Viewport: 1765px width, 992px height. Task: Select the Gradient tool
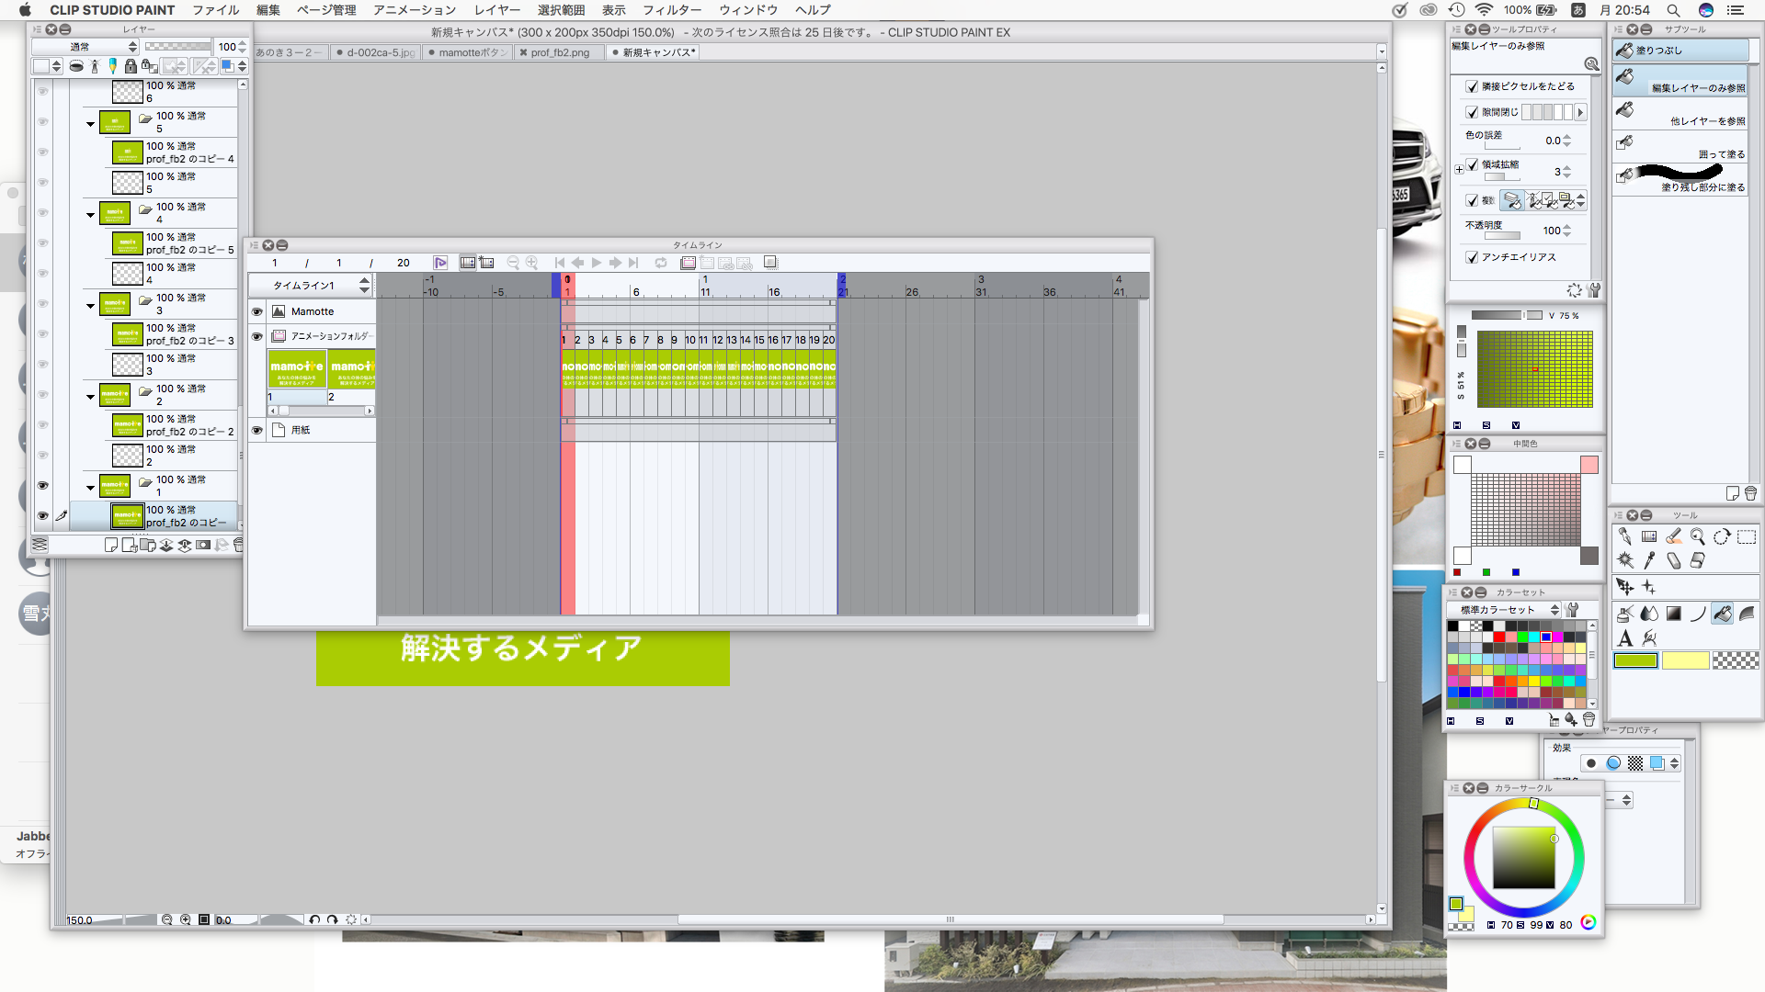[1673, 614]
